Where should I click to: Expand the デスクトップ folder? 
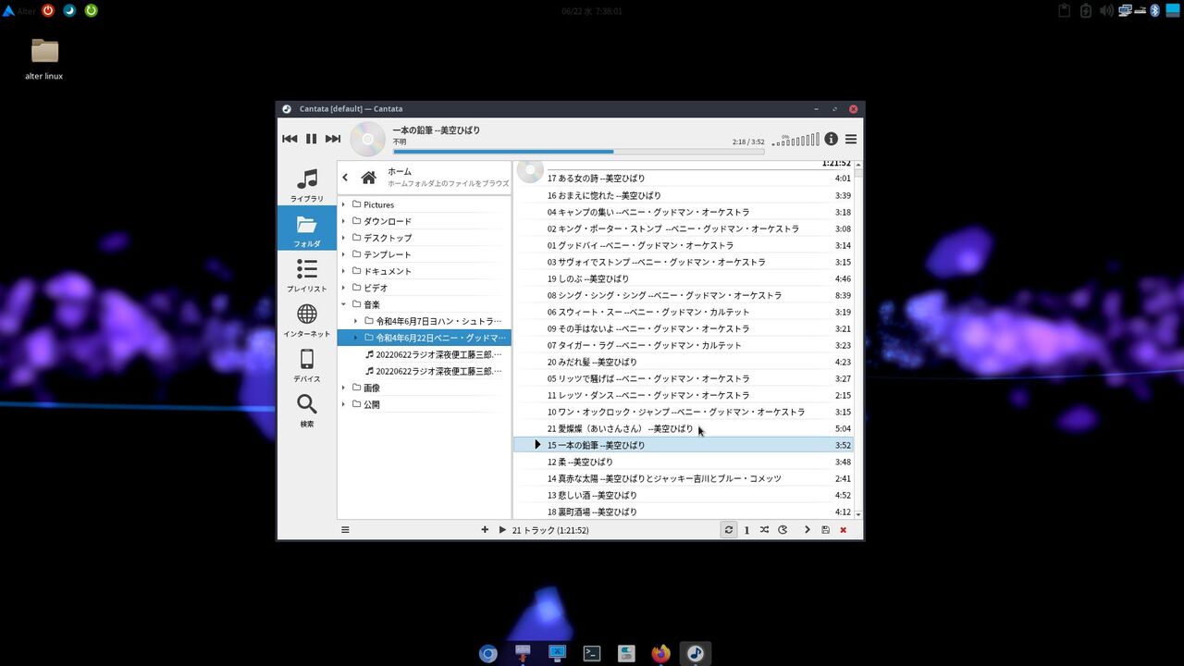point(343,238)
